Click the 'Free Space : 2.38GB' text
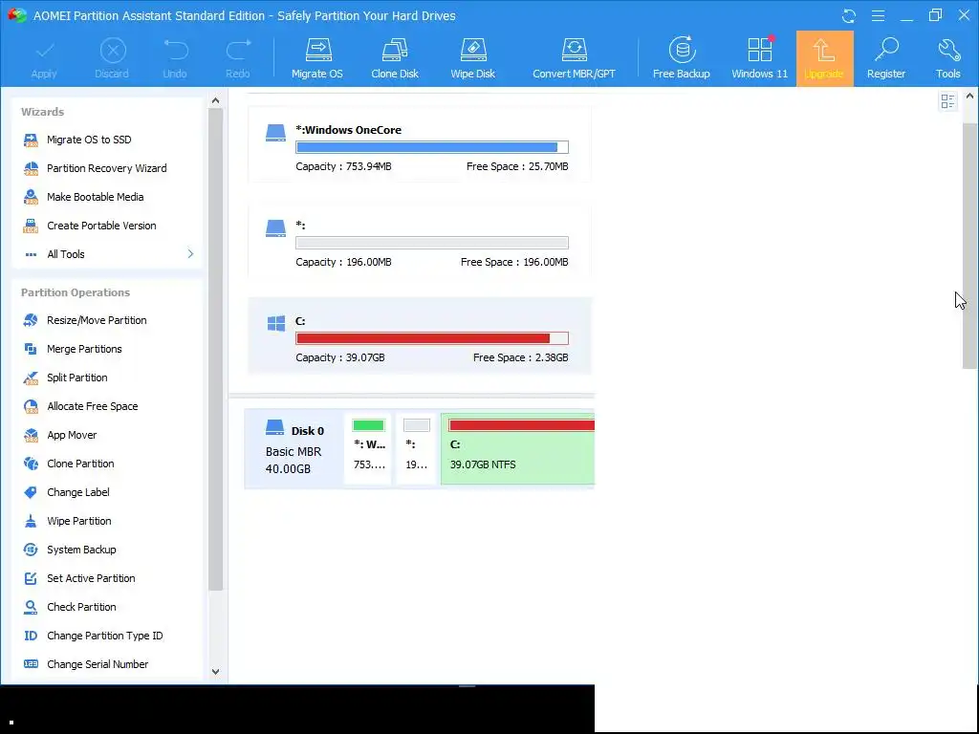This screenshot has height=734, width=979. pos(521,357)
